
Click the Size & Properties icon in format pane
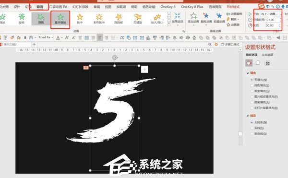[267, 63]
